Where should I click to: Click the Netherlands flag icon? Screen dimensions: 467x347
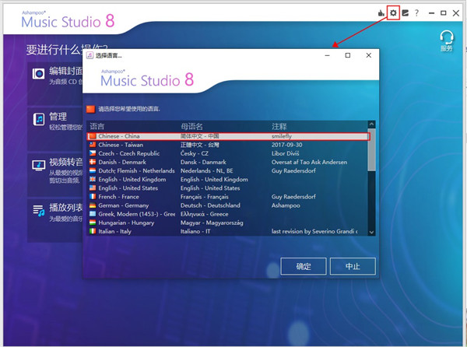(x=93, y=170)
